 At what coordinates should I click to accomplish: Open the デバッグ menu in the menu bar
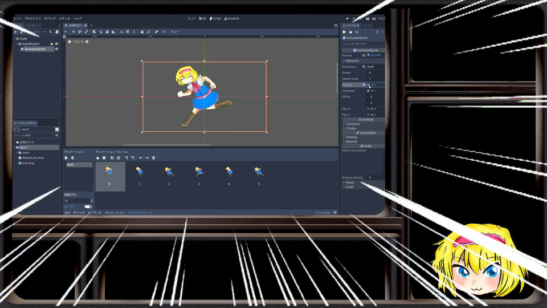(x=50, y=18)
